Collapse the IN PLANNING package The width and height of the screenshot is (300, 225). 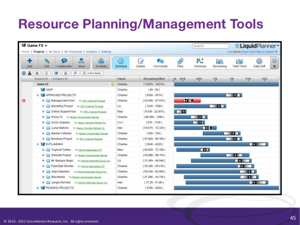coord(37,144)
